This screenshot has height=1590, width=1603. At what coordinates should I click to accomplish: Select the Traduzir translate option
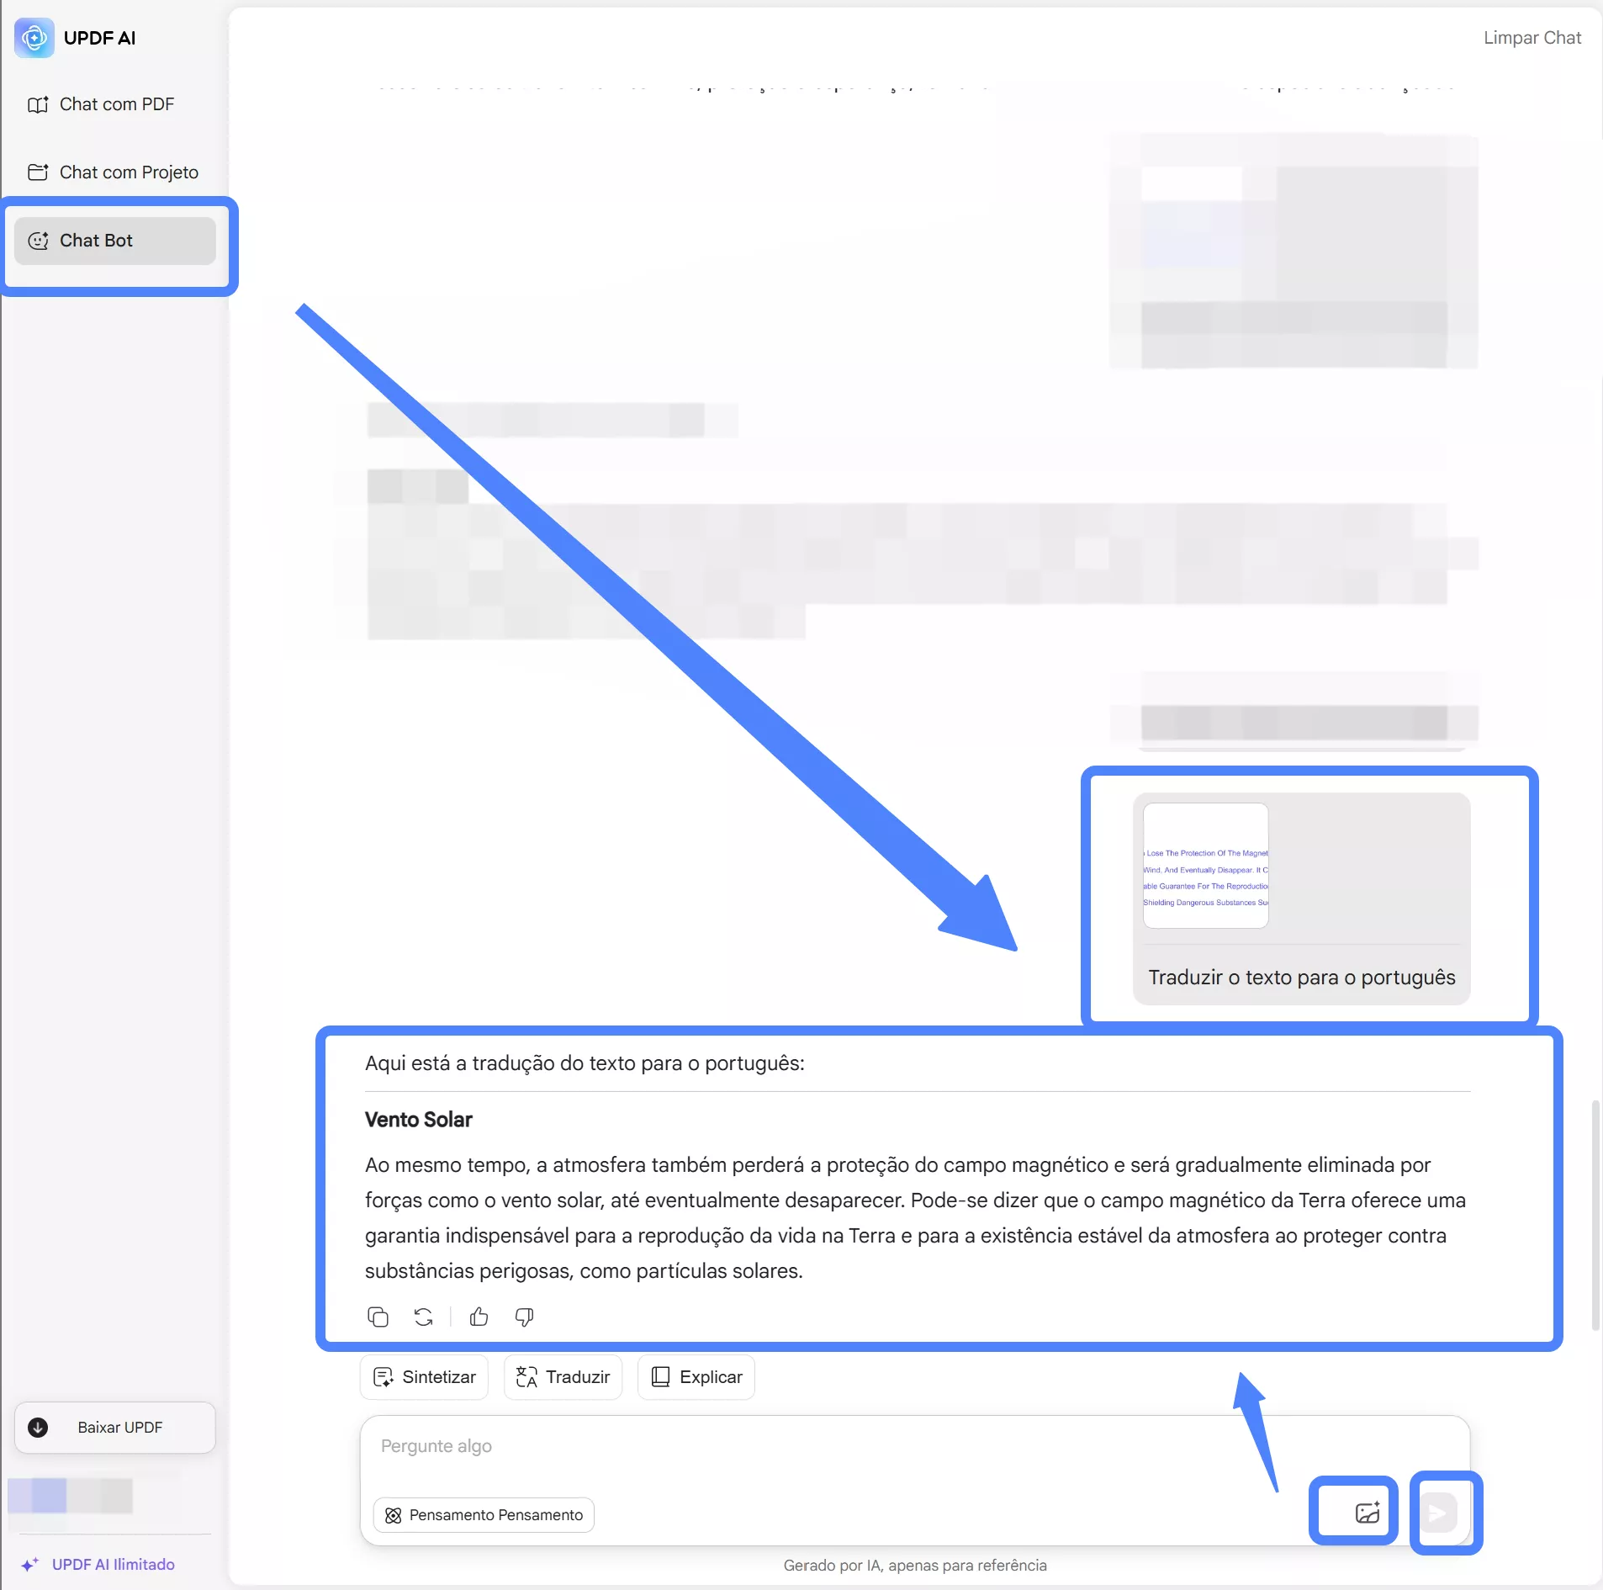point(562,1377)
